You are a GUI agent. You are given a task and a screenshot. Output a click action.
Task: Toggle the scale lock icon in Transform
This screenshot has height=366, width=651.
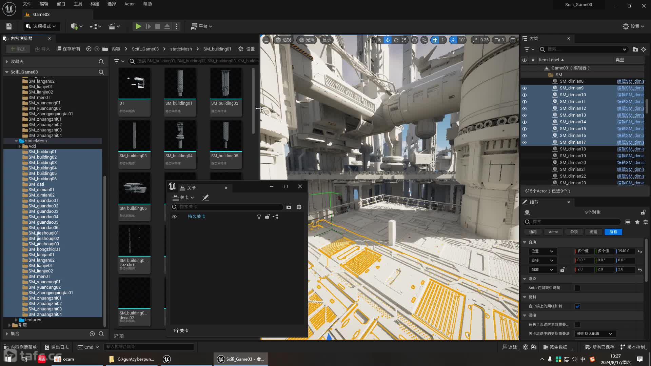(563, 270)
